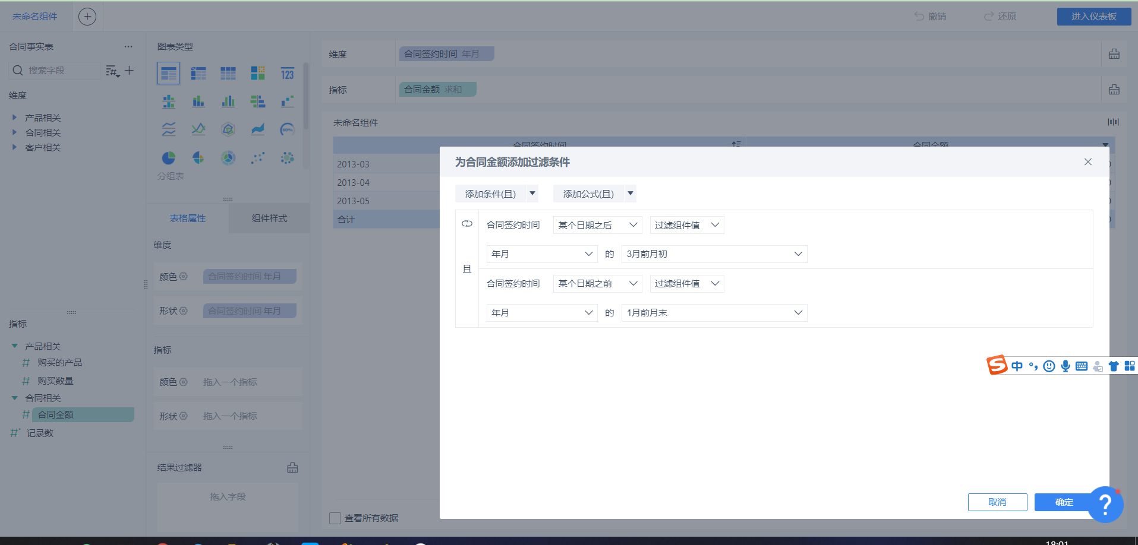Viewport: 1138px width, 545px height.
Task: Open the 某个日期之后 condition dropdown
Action: click(597, 225)
